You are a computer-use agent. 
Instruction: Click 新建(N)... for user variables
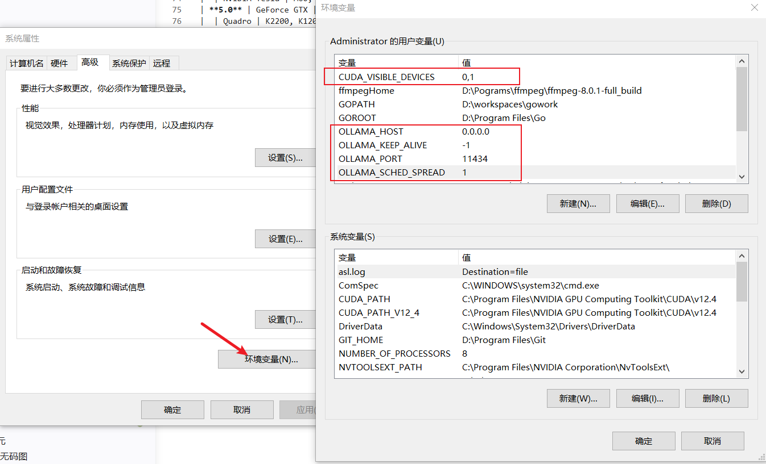[578, 203]
